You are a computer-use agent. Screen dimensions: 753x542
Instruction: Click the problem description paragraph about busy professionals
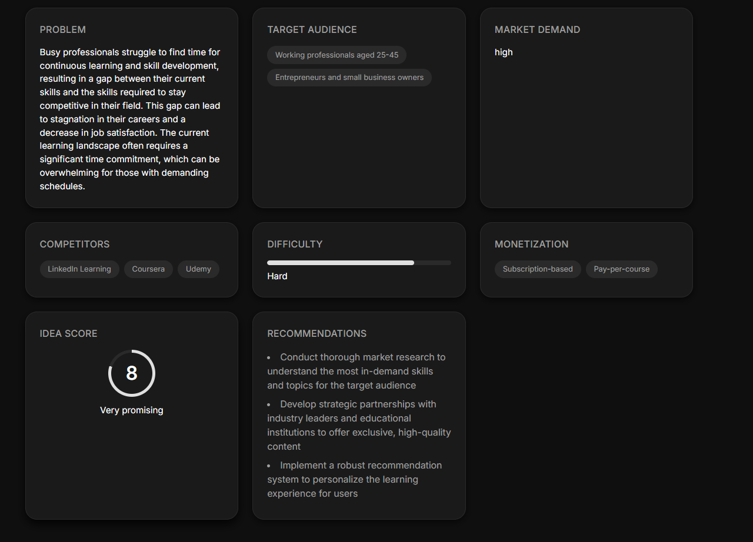coord(131,119)
